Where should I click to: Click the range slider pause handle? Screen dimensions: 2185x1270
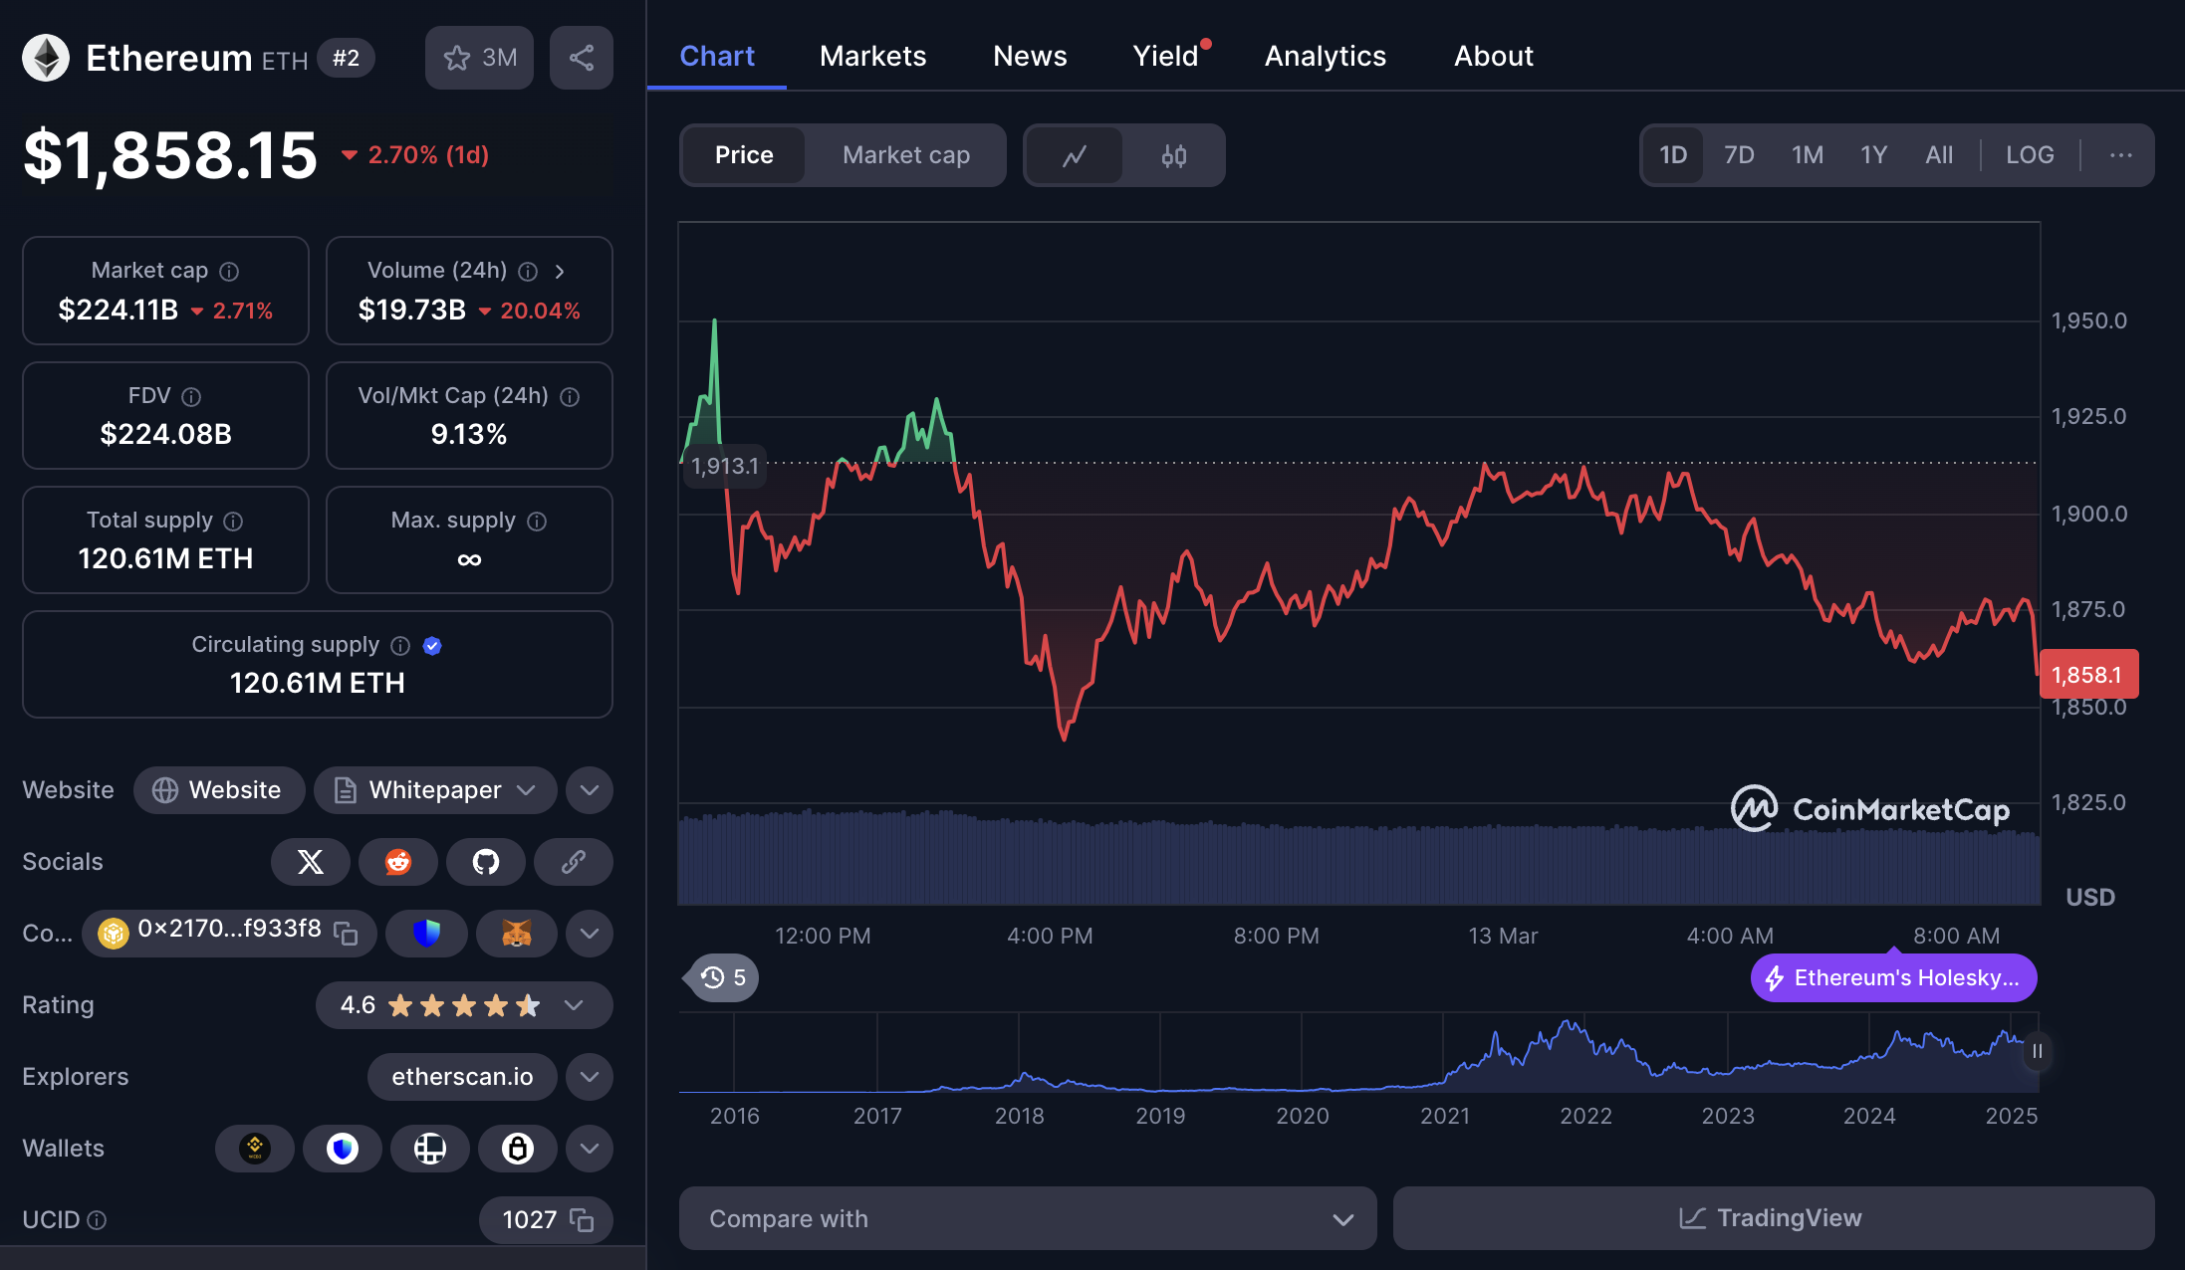point(2037,1051)
